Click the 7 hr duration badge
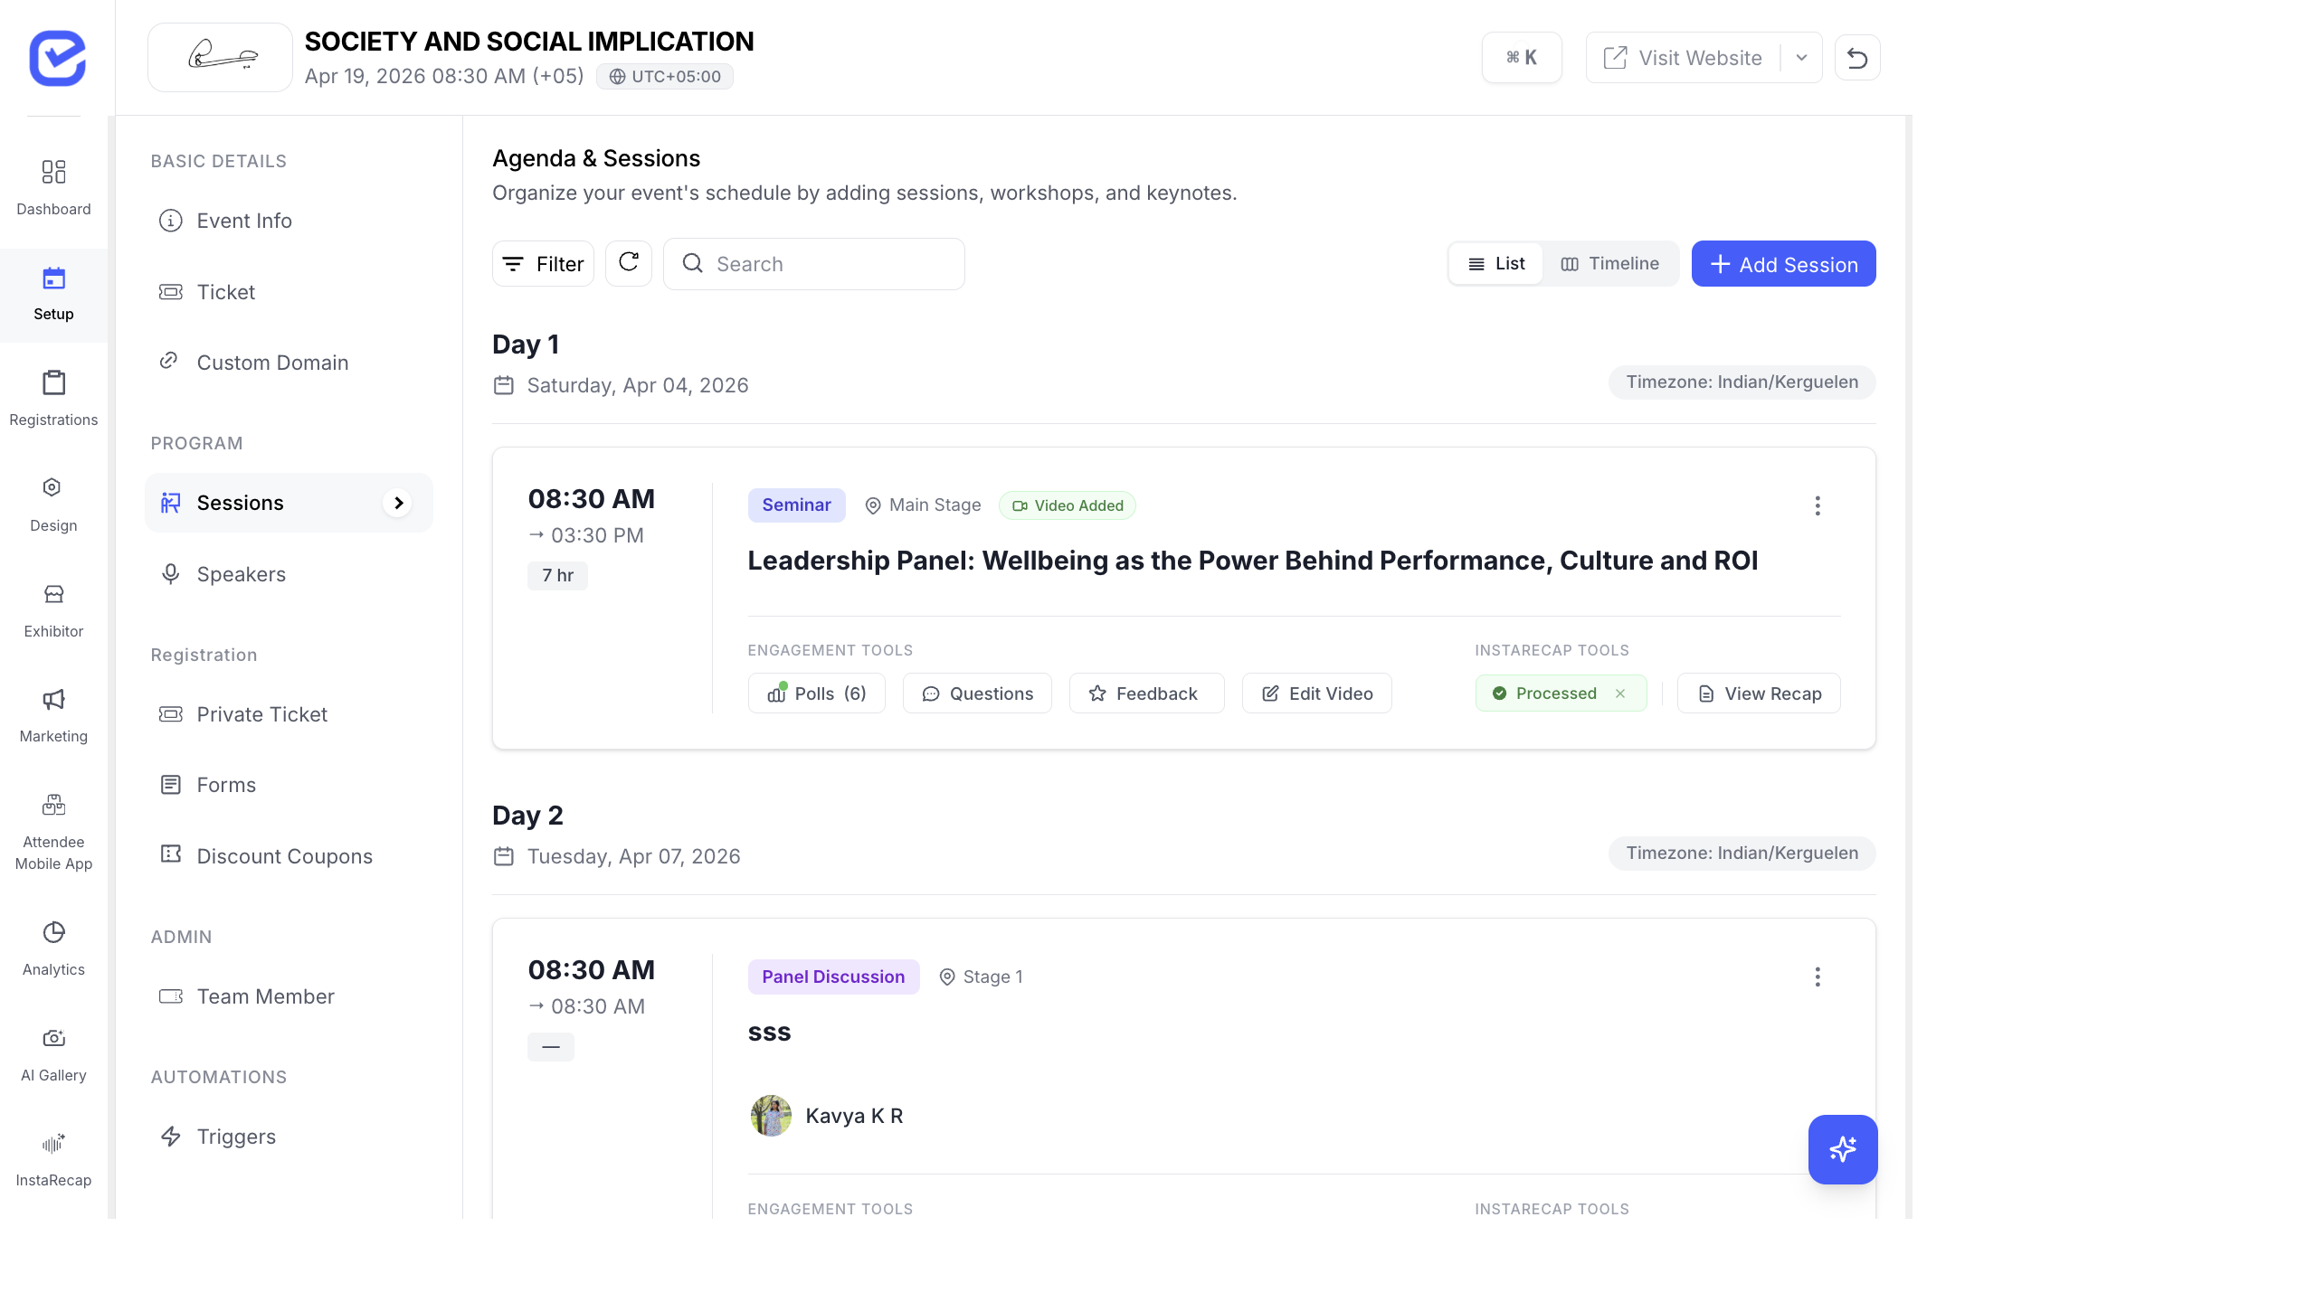Image resolution: width=2316 pixels, height=1302 pixels. [x=557, y=575]
